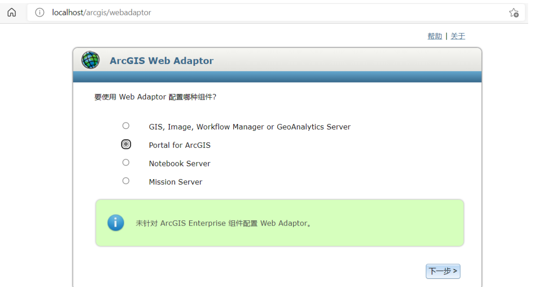Click the Portal for ArcGIS label text
Viewport: 533px width, 287px height.
(x=180, y=145)
